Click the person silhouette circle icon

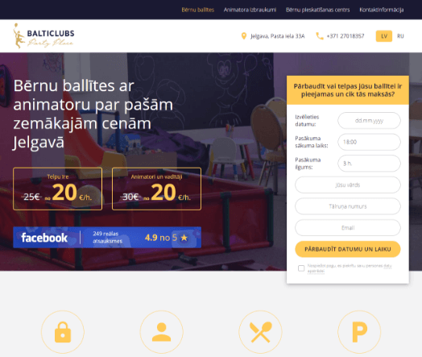click(x=162, y=332)
